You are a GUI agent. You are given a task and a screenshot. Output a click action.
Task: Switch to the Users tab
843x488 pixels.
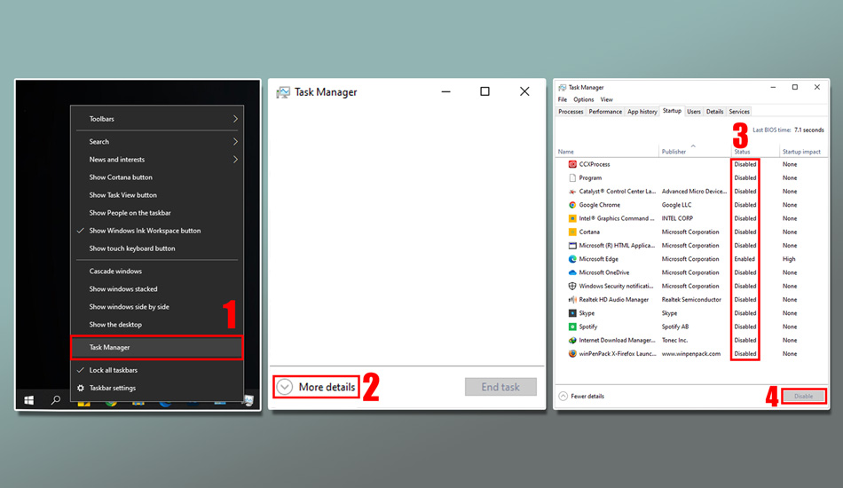(694, 111)
